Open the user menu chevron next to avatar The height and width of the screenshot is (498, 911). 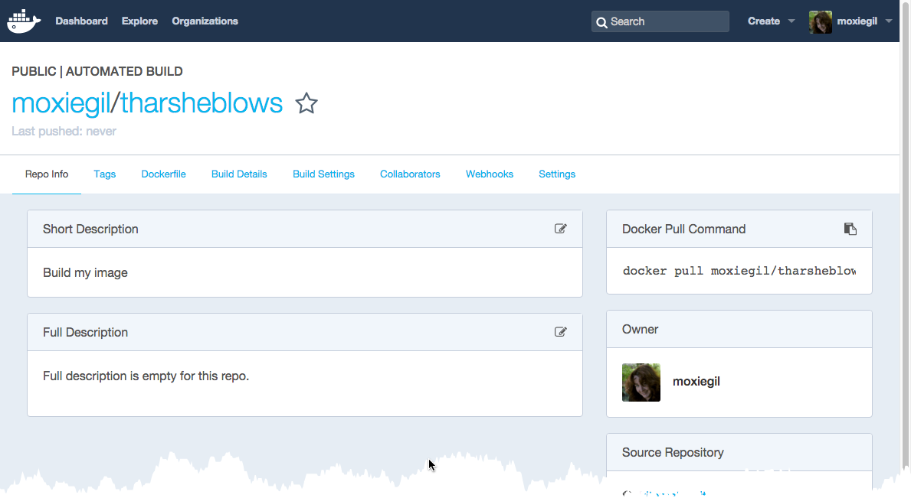pos(889,21)
